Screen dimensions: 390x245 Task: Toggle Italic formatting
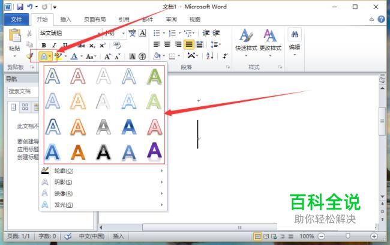pos(54,45)
